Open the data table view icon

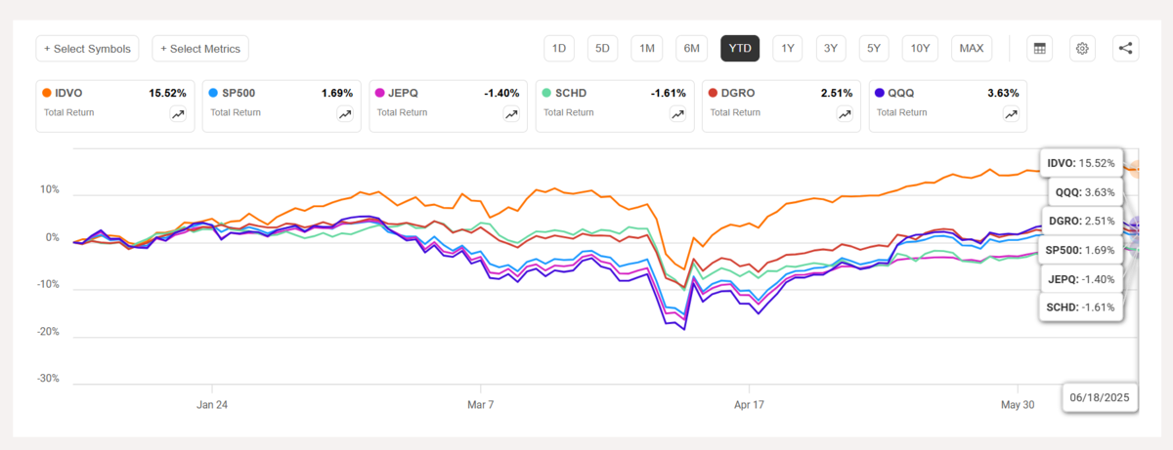[x=1039, y=48]
